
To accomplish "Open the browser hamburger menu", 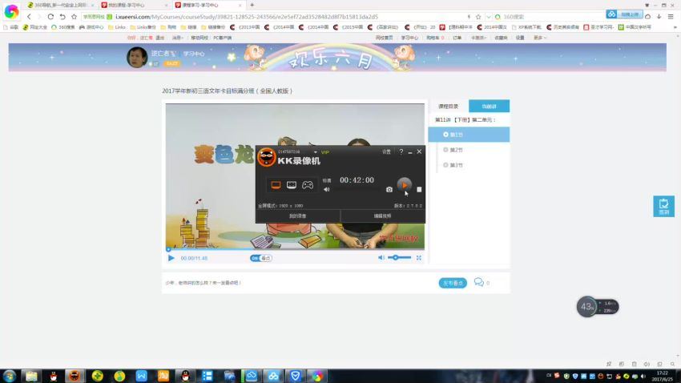I will pyautogui.click(x=671, y=17).
